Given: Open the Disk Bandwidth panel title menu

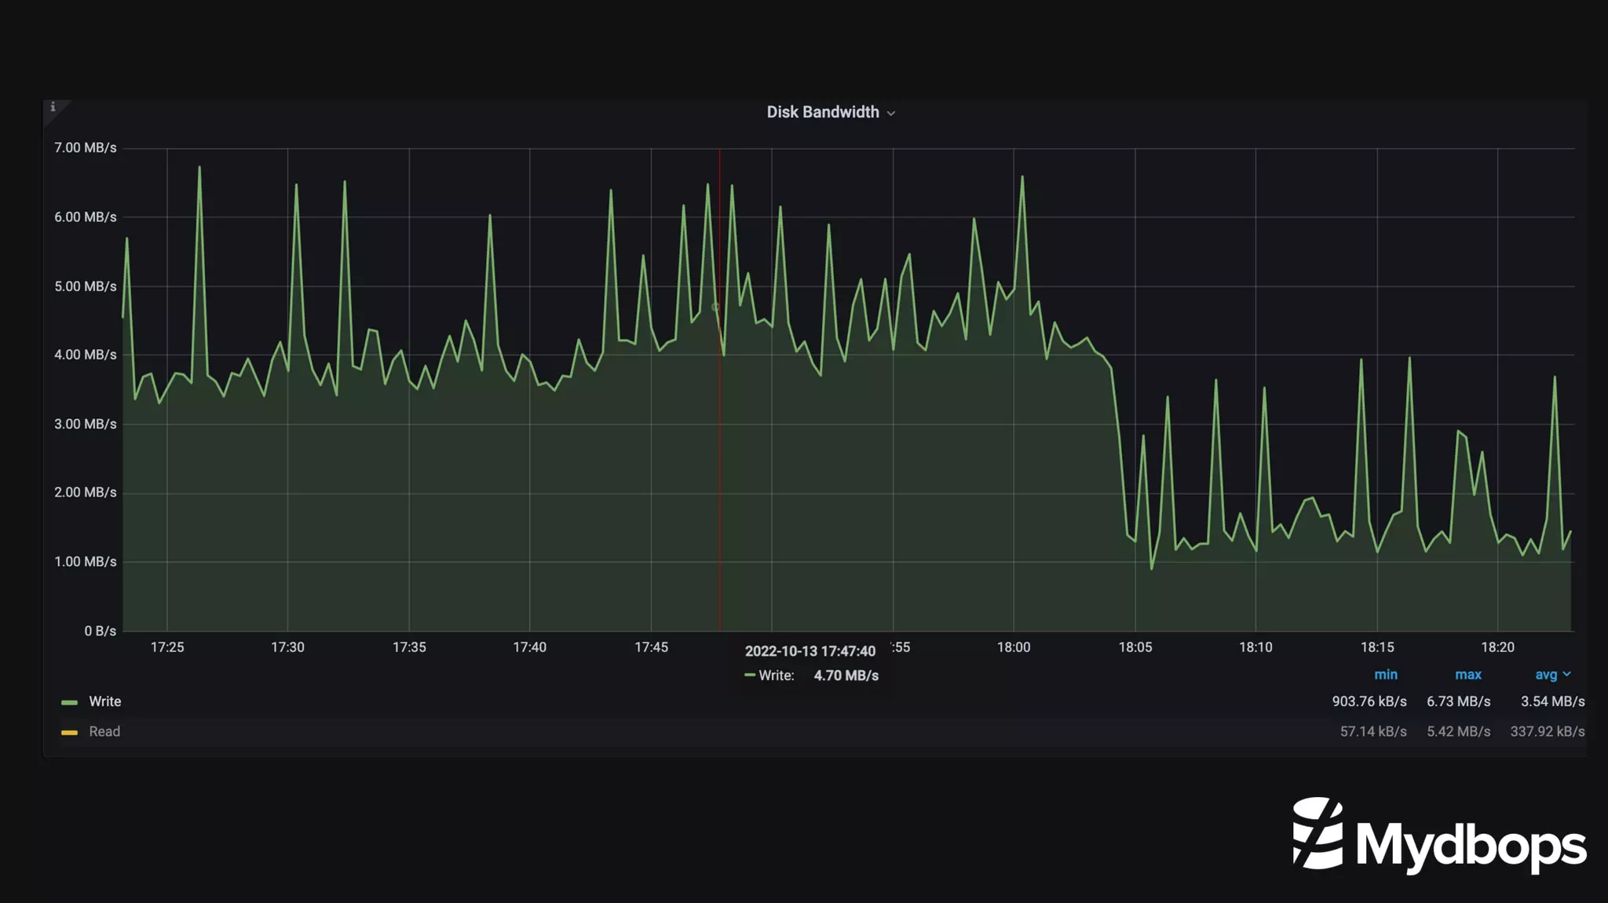Looking at the screenshot, I should pos(822,112).
